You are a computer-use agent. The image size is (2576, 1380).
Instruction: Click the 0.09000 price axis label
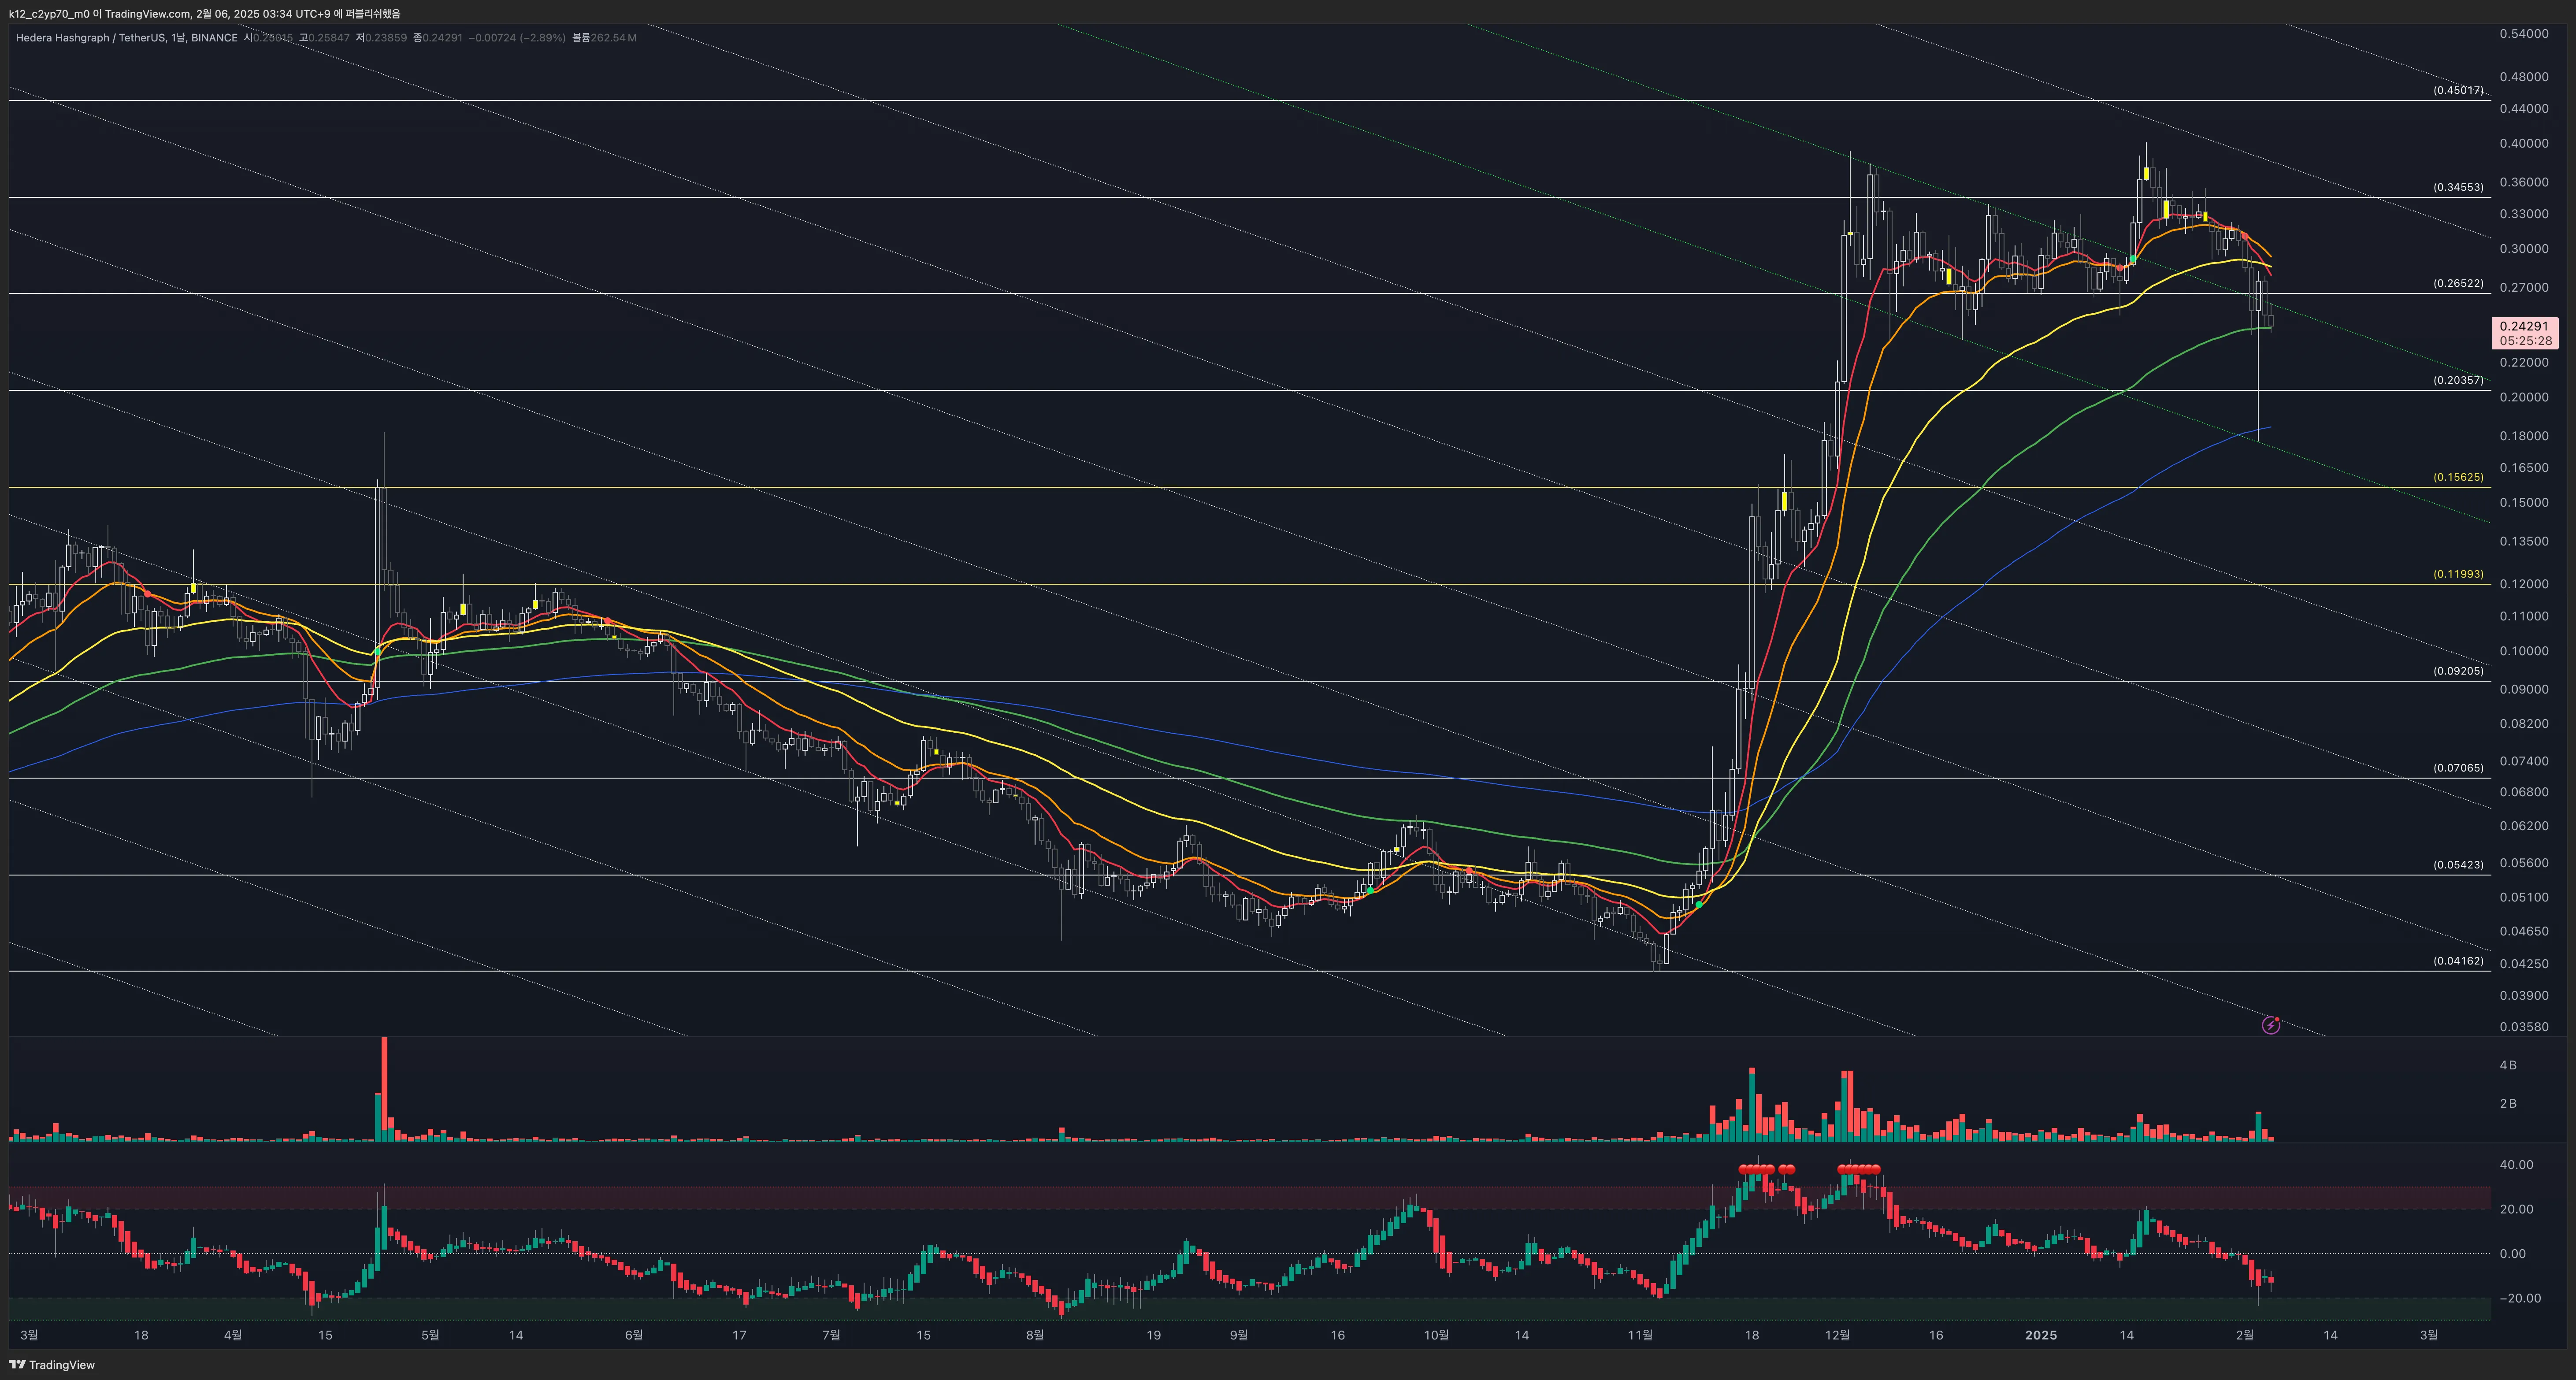click(x=2524, y=690)
